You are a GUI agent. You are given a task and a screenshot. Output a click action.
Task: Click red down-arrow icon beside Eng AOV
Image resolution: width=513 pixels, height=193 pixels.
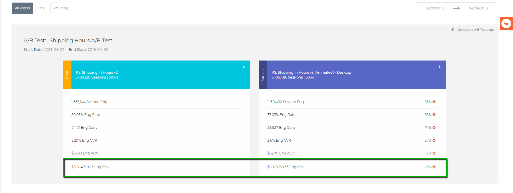click(x=434, y=153)
